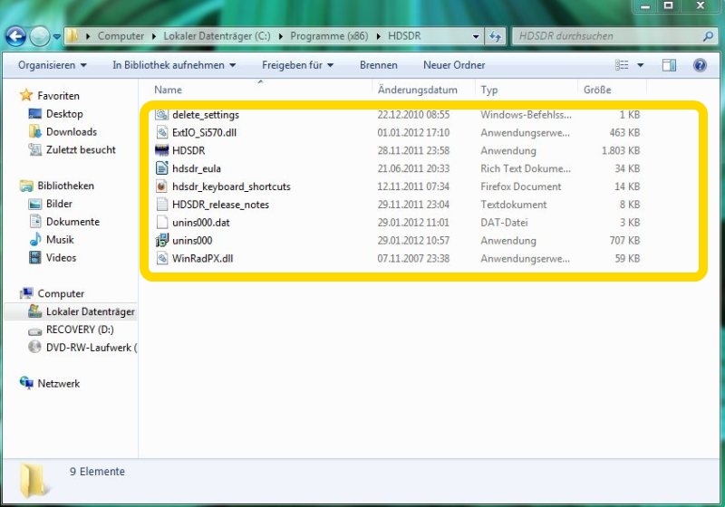Sort files by Änderungsdatum column header
Image resolution: width=725 pixels, height=507 pixels.
click(417, 91)
